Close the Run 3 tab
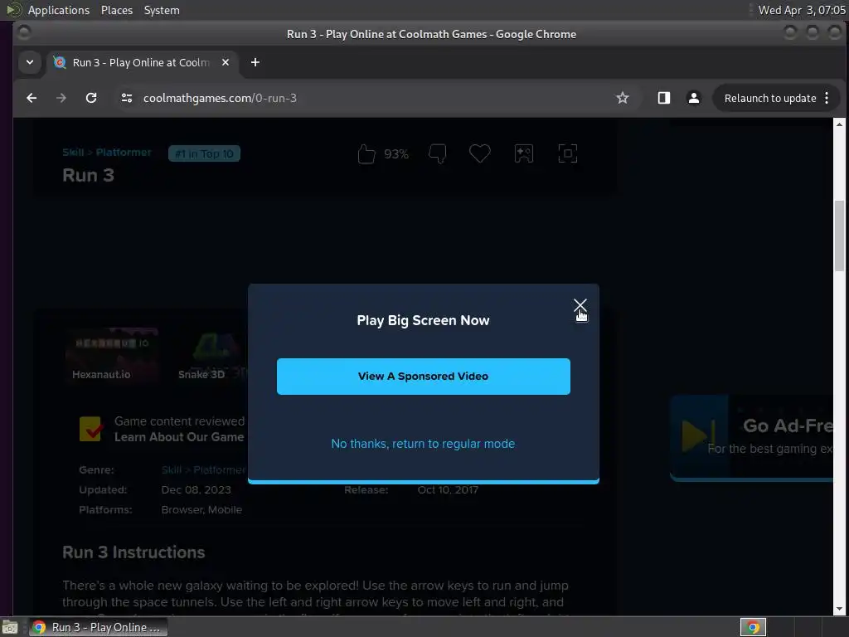The height and width of the screenshot is (637, 849). pos(226,62)
